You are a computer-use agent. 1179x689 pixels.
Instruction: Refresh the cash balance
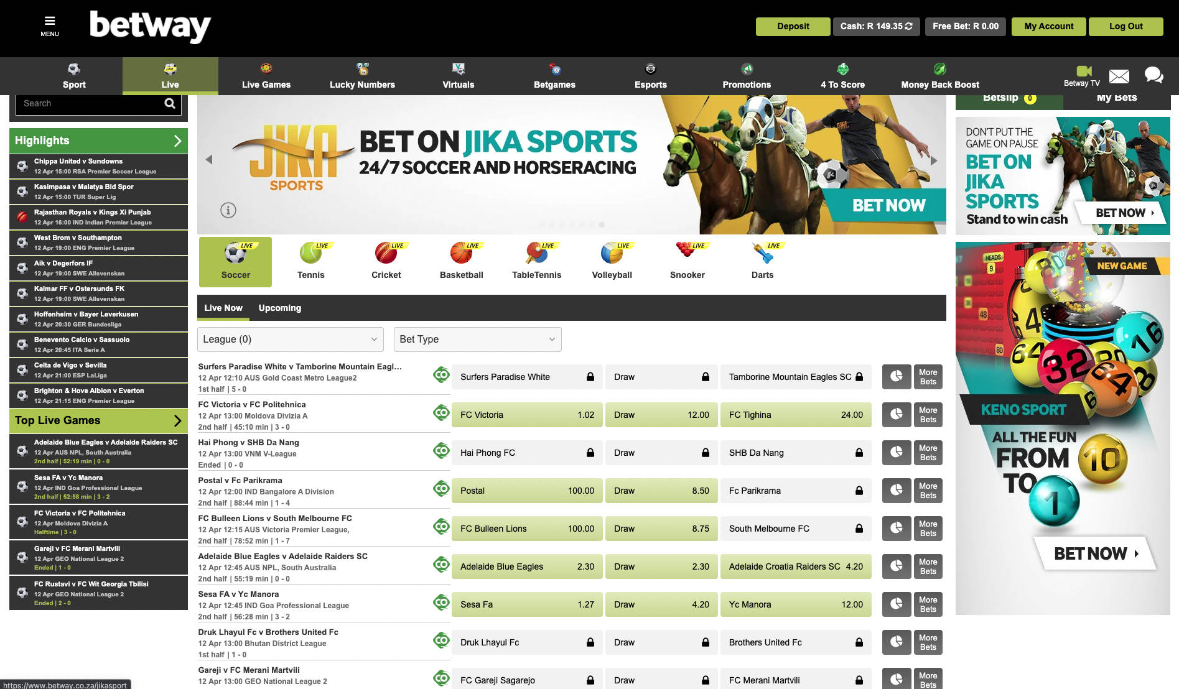point(909,26)
